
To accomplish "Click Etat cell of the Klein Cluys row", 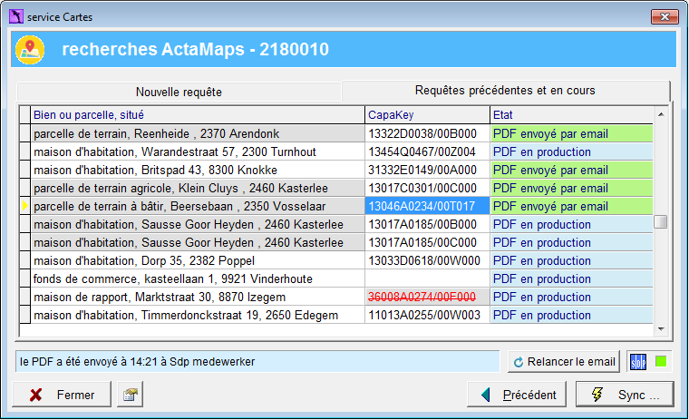I will [x=571, y=189].
